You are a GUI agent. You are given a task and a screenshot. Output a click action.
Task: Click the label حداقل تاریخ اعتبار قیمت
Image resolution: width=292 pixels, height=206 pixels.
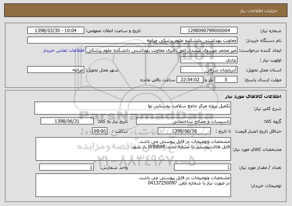click(x=258, y=131)
